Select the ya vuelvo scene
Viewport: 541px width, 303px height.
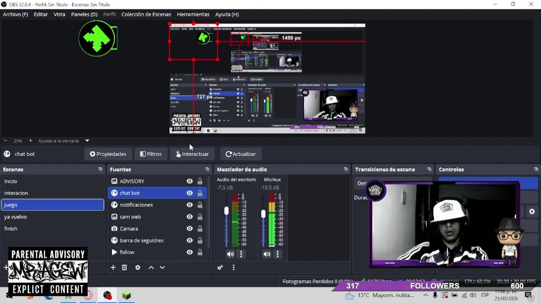(52, 217)
